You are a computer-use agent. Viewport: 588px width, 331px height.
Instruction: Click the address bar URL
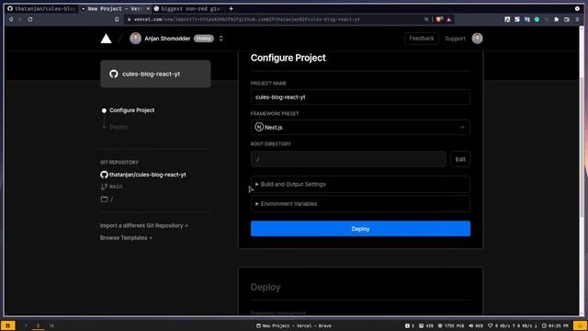tap(247, 19)
